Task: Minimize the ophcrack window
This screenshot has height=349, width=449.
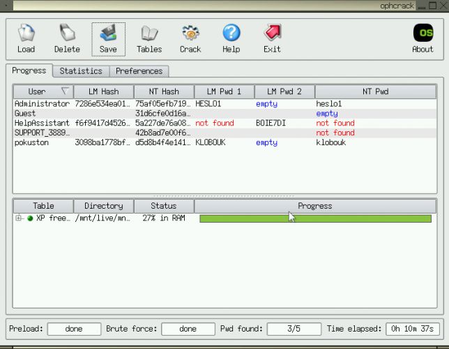Action: point(422,6)
